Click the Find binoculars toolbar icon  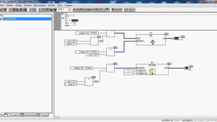coord(51,9)
